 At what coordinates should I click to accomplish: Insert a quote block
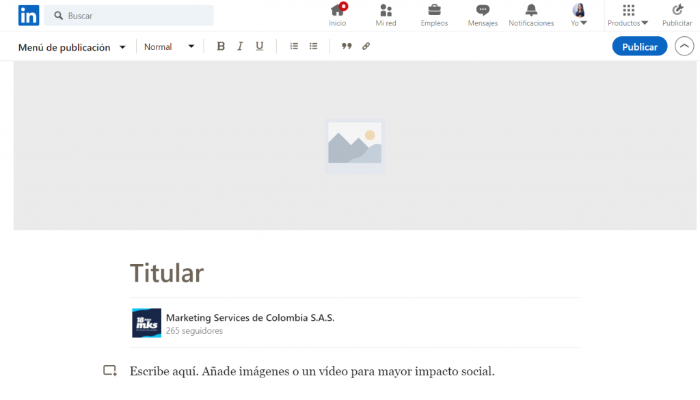(347, 46)
